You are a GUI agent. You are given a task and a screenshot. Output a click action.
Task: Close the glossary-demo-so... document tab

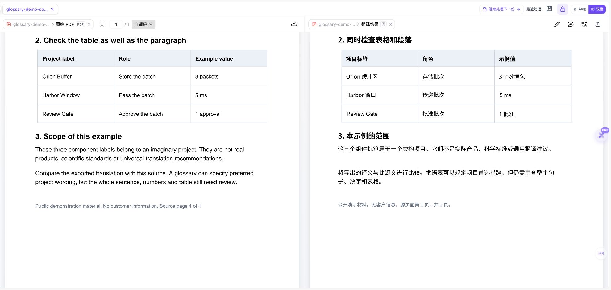52,9
